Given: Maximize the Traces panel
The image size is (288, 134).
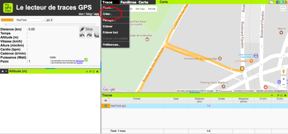Looking at the screenshot, I should 281,95.
